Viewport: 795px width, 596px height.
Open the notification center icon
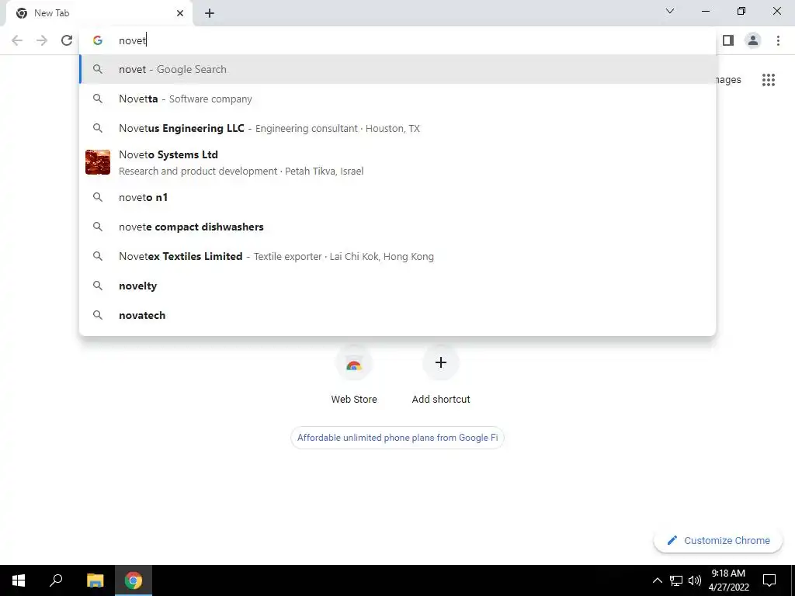coord(769,580)
